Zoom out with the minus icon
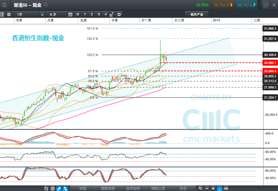This screenshot has height=191, width=278. 207,188
